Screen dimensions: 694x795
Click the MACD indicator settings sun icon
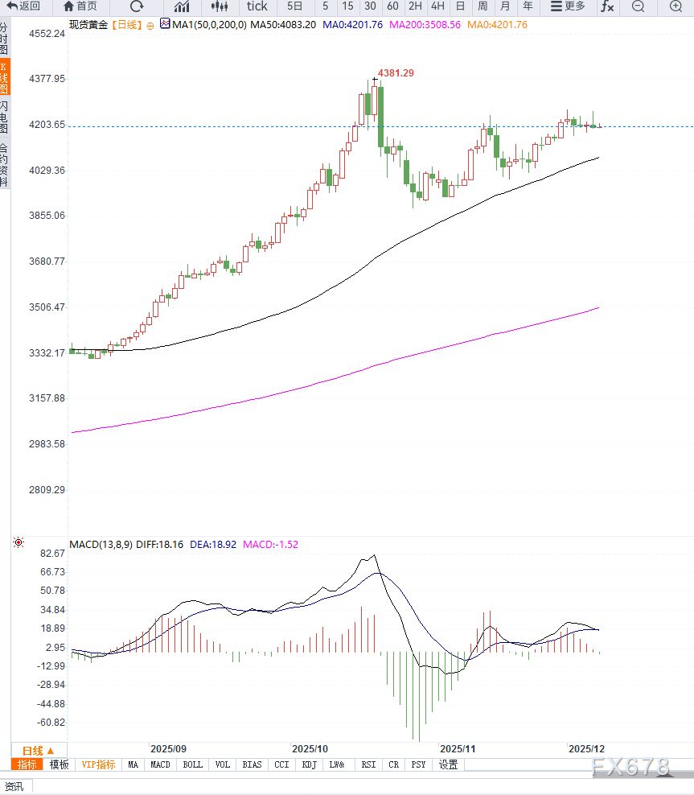click(x=18, y=543)
